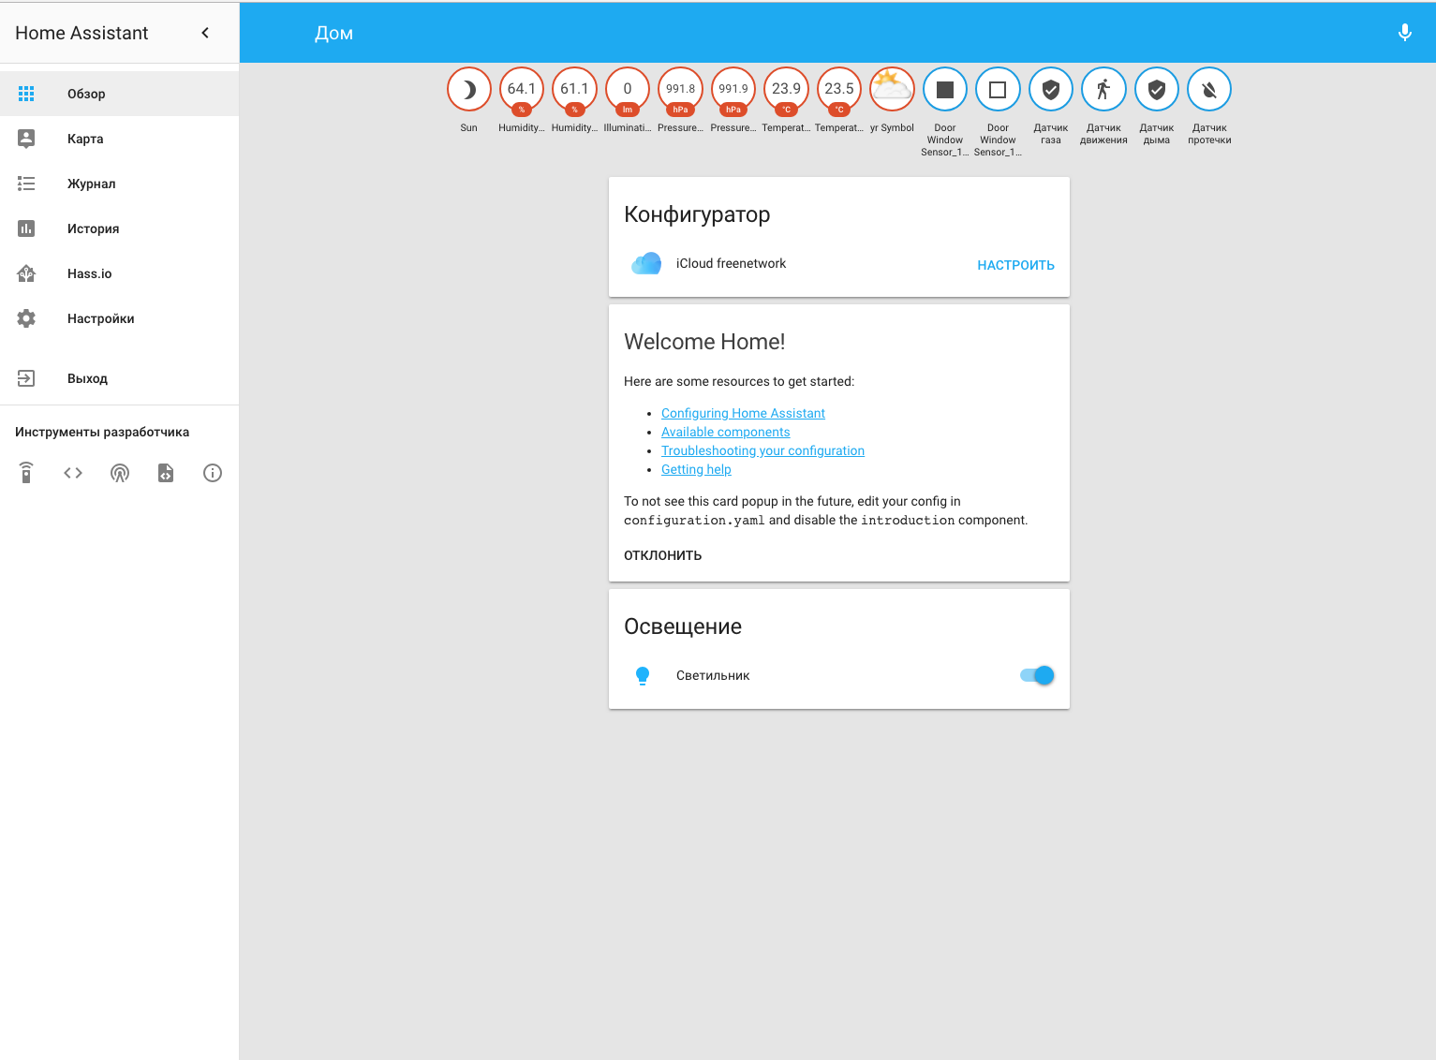Screen dimensions: 1436x1060
Task: Open the Configuring Home Assistant link
Action: tap(743, 413)
